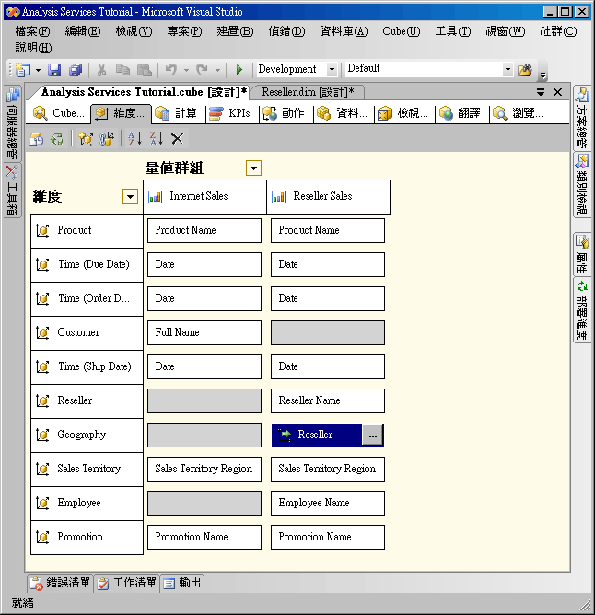Screen dimensions: 595x615
Task: Click the Promotion dimension row
Action: [87, 537]
